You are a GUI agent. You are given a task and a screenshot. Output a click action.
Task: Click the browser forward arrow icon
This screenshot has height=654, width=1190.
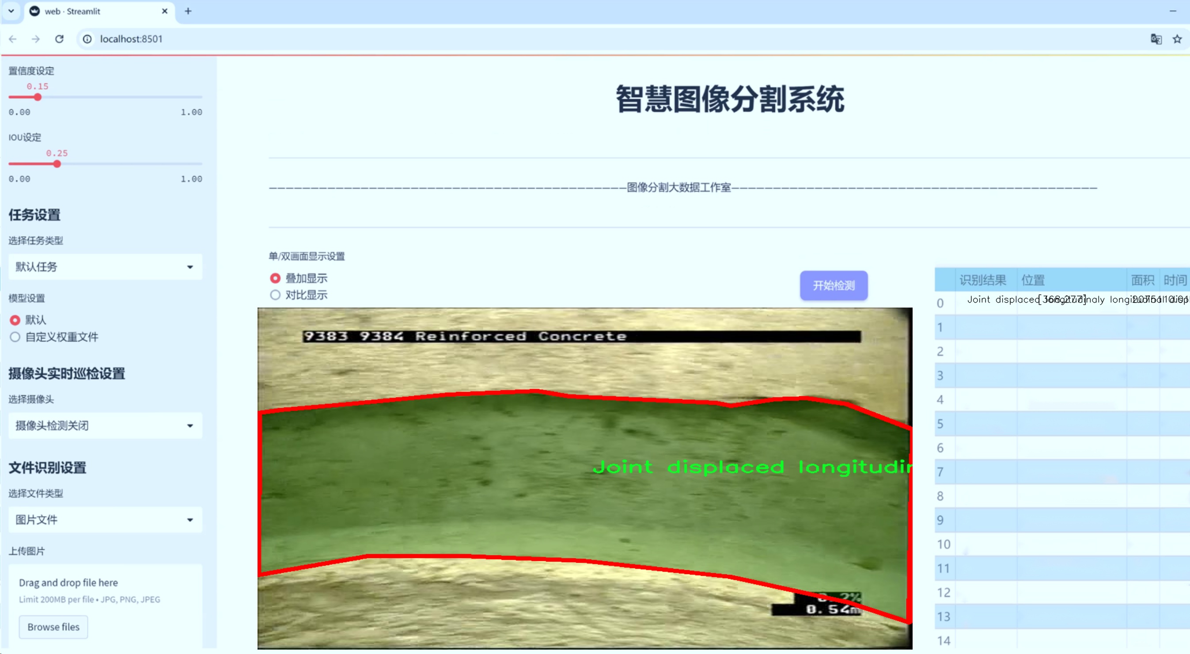pos(36,39)
